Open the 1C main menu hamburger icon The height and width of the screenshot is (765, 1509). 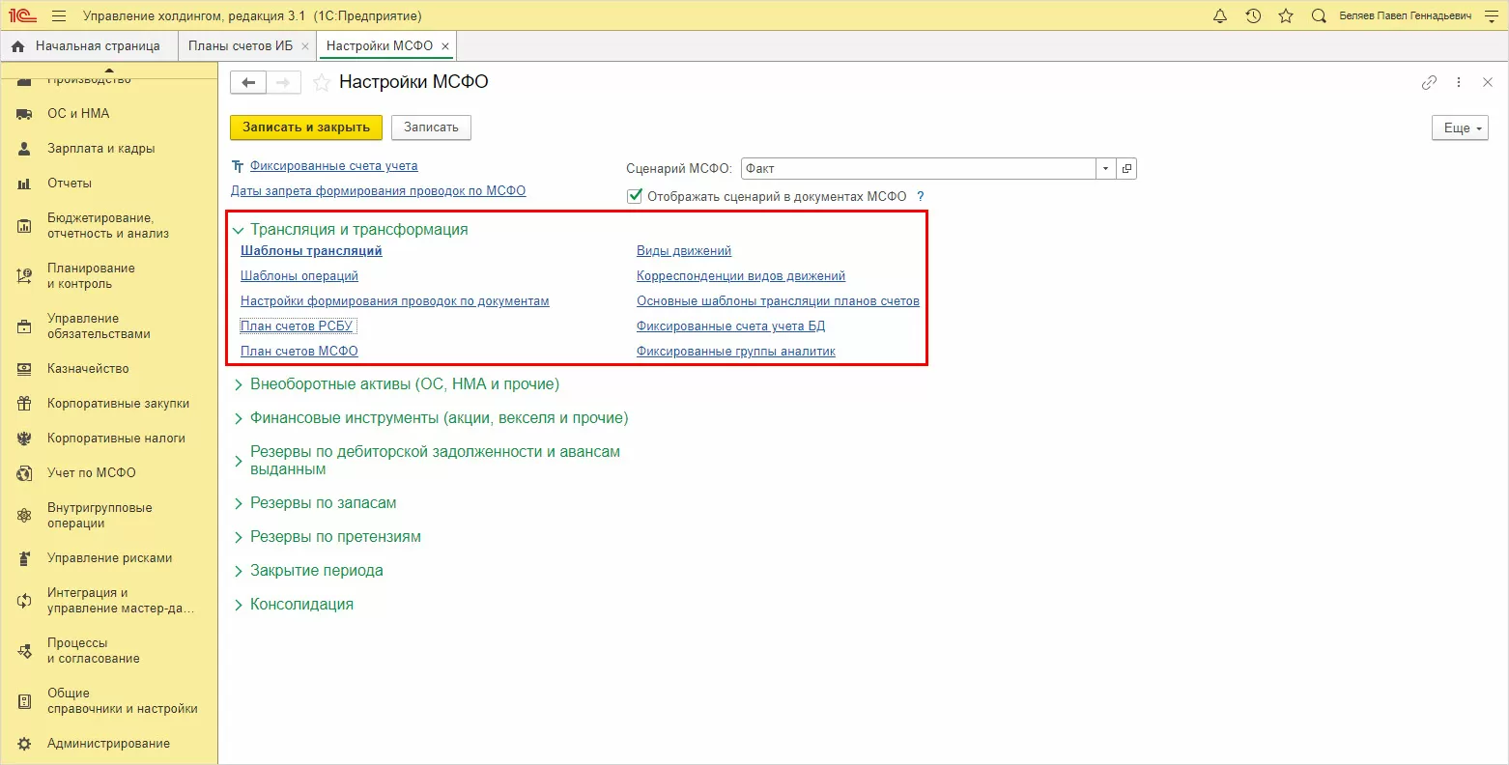point(59,15)
